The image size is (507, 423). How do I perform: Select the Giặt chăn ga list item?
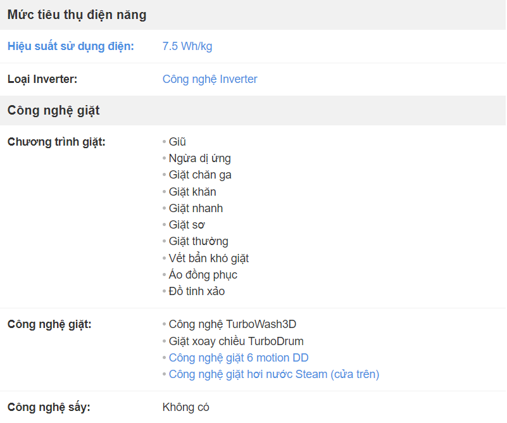[x=200, y=175]
